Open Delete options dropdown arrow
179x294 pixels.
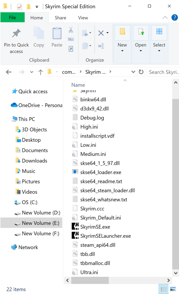pos(108,33)
